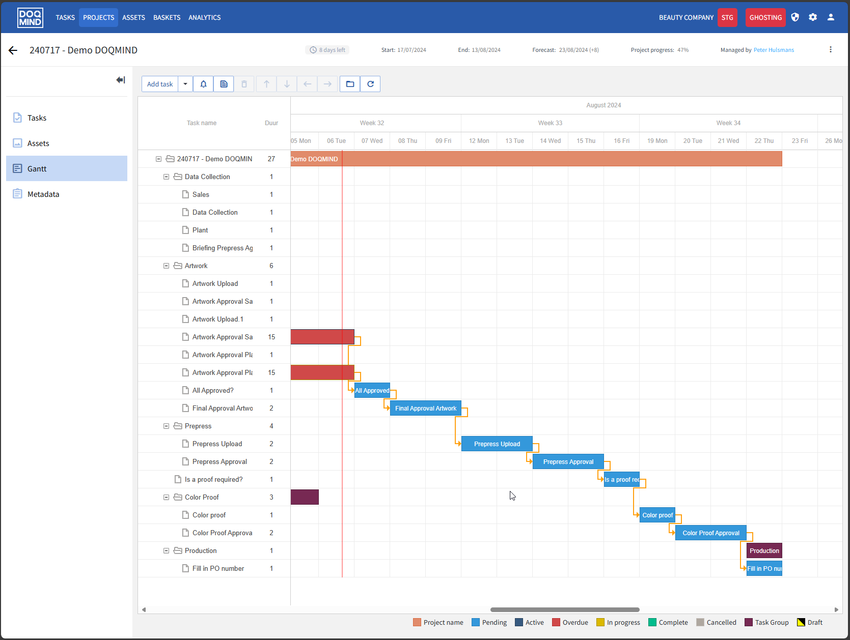Image resolution: width=850 pixels, height=640 pixels.
Task: Open Peter Hulsmans manager link
Action: click(x=774, y=50)
